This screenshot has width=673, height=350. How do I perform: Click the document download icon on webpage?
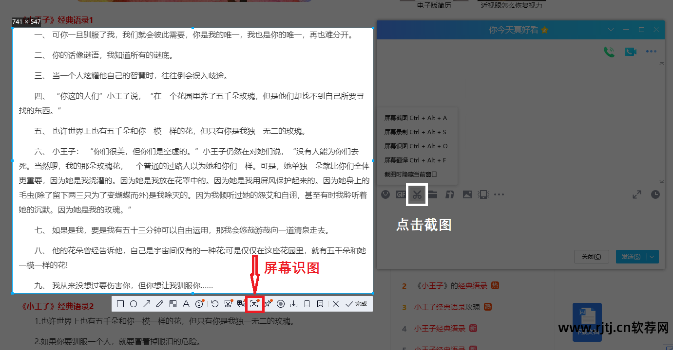587,321
